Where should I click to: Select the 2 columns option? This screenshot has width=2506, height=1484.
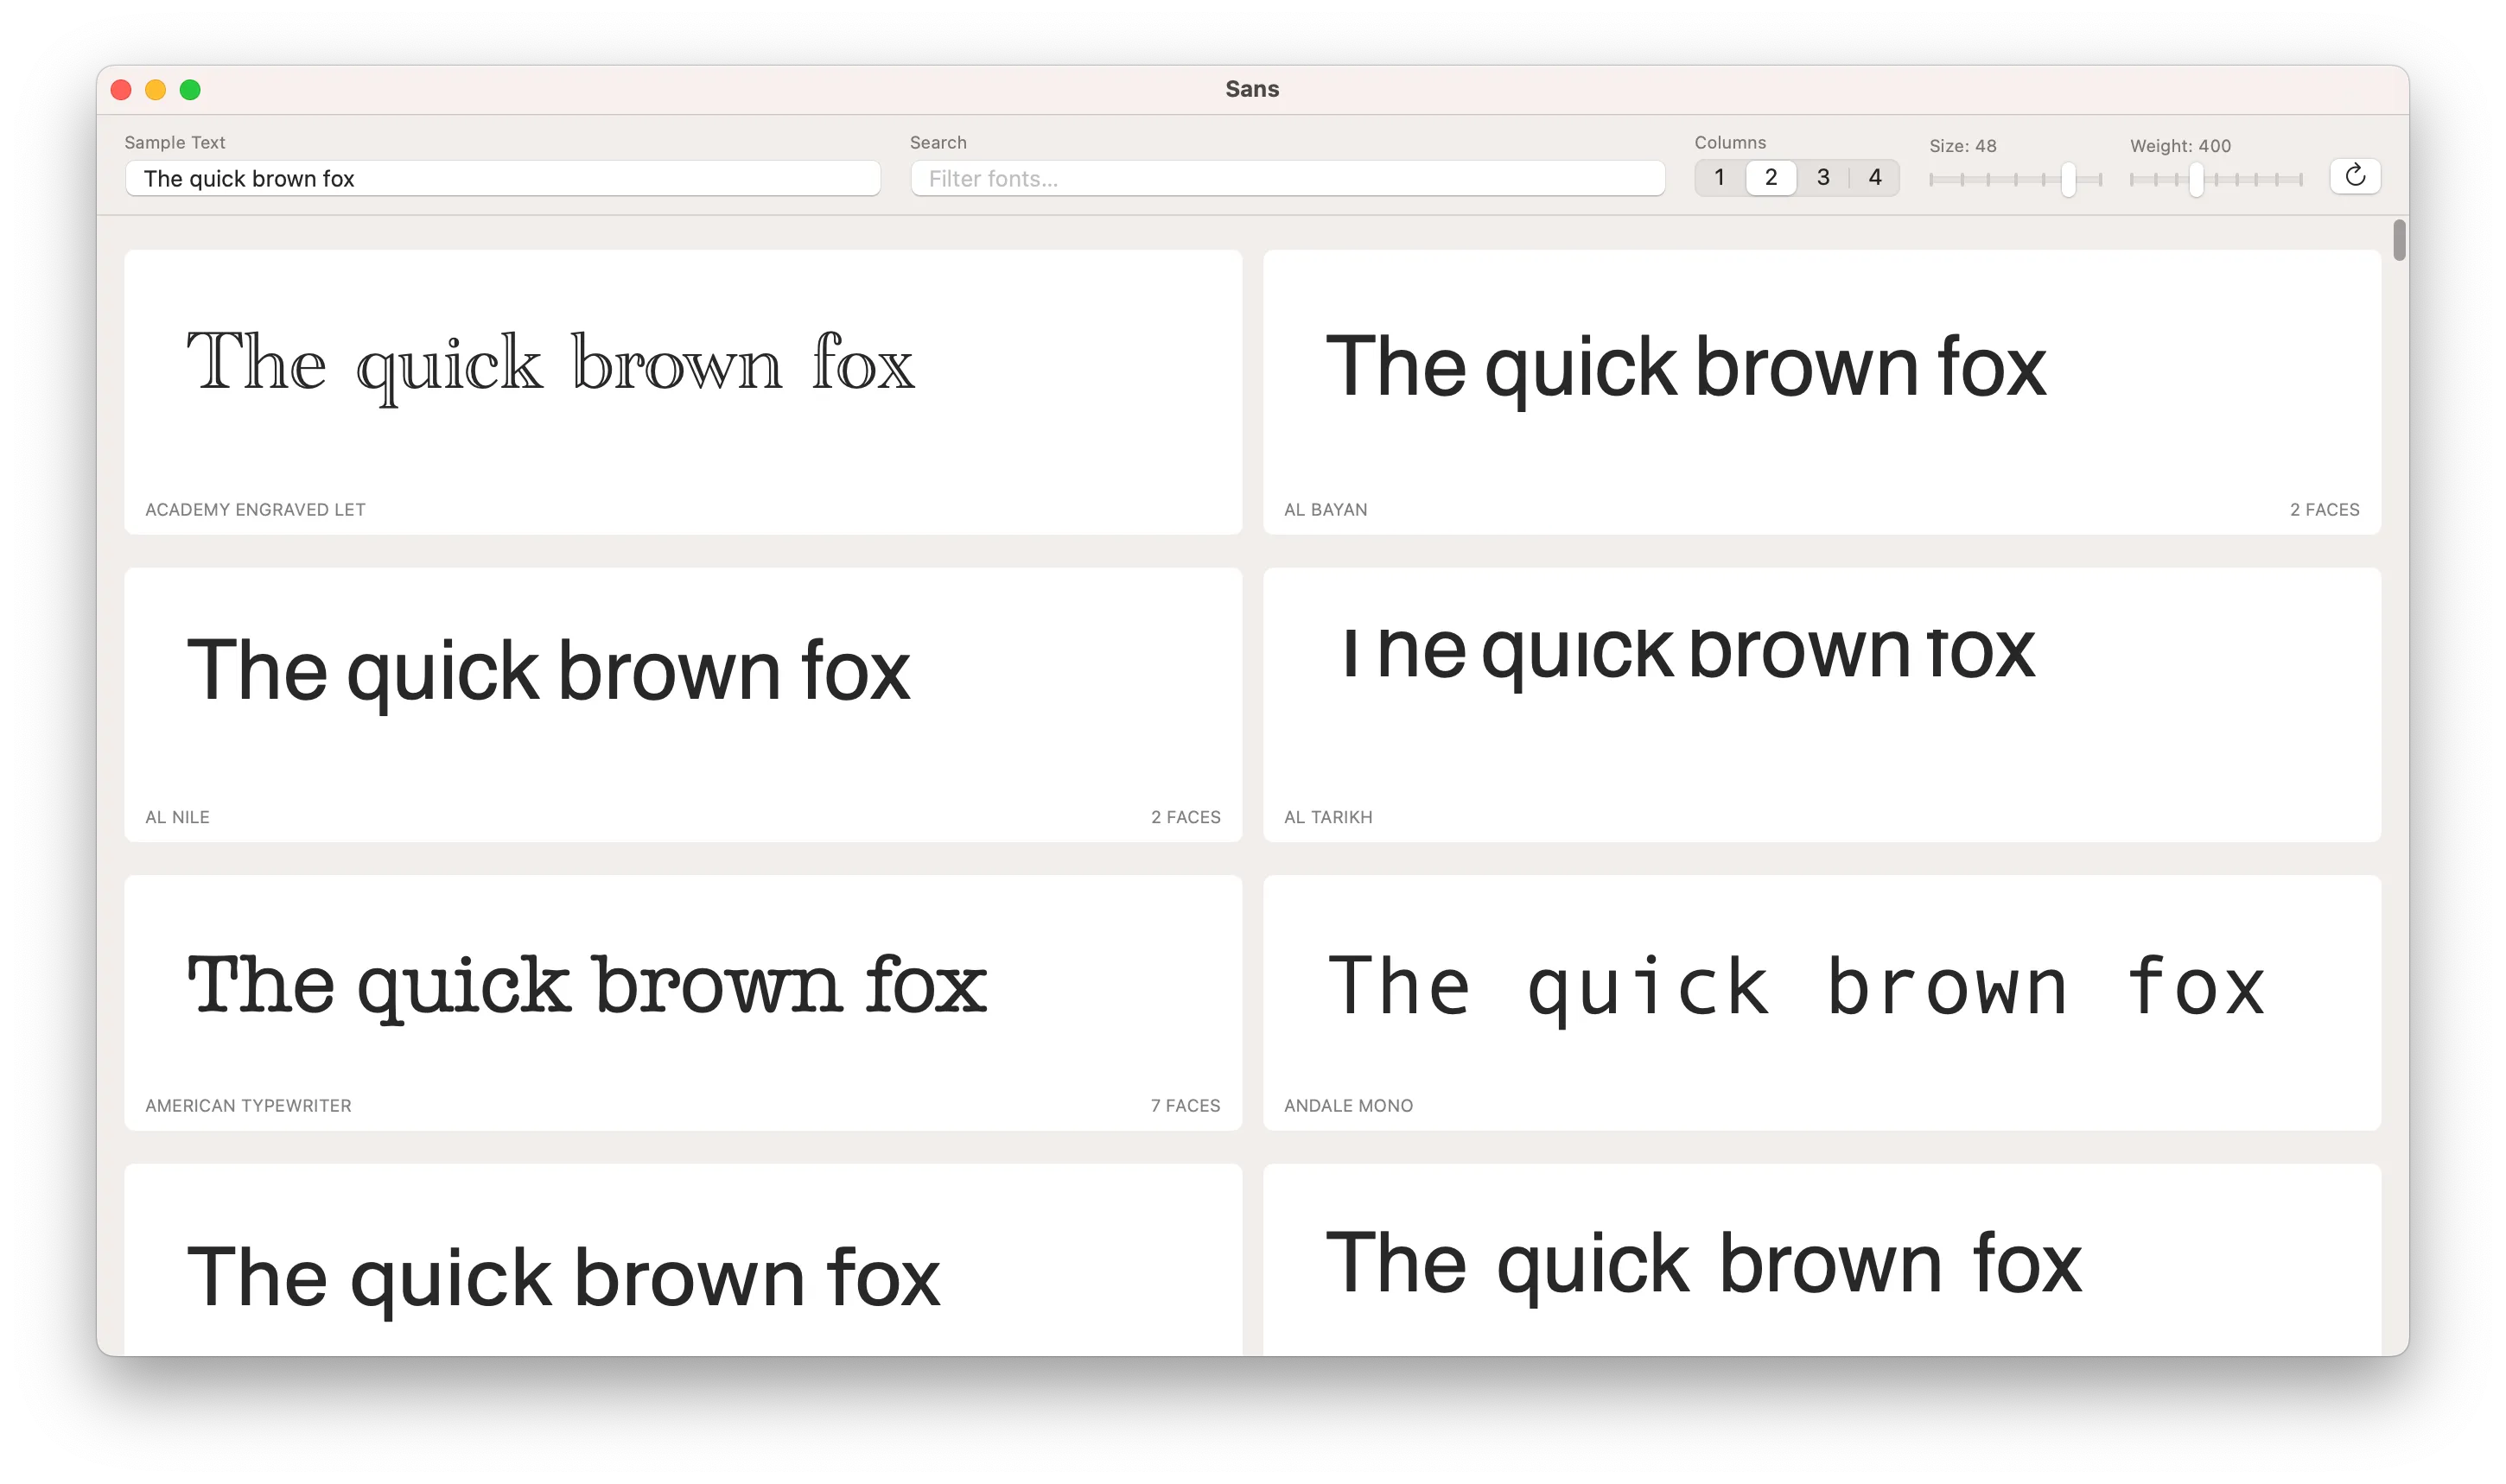tap(1771, 178)
